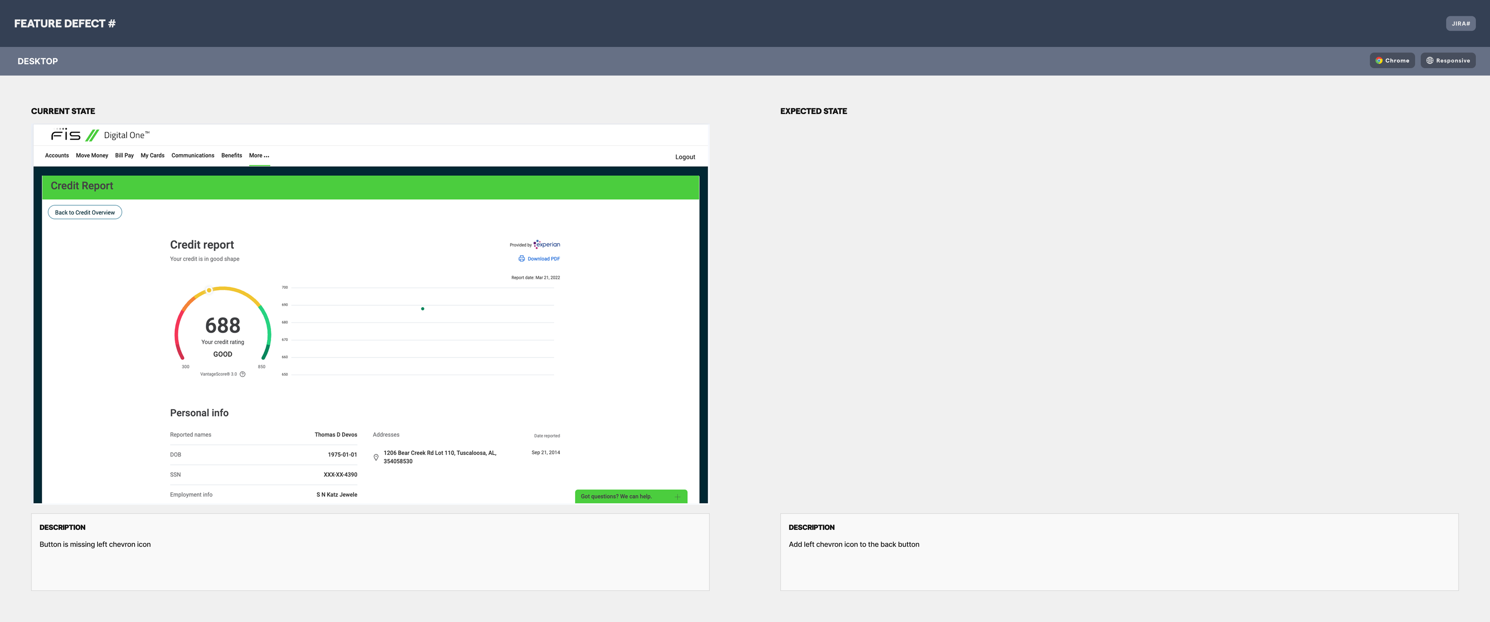Click the 1206 Bear Creek Rd address
The width and height of the screenshot is (1490, 622).
pyautogui.click(x=440, y=457)
